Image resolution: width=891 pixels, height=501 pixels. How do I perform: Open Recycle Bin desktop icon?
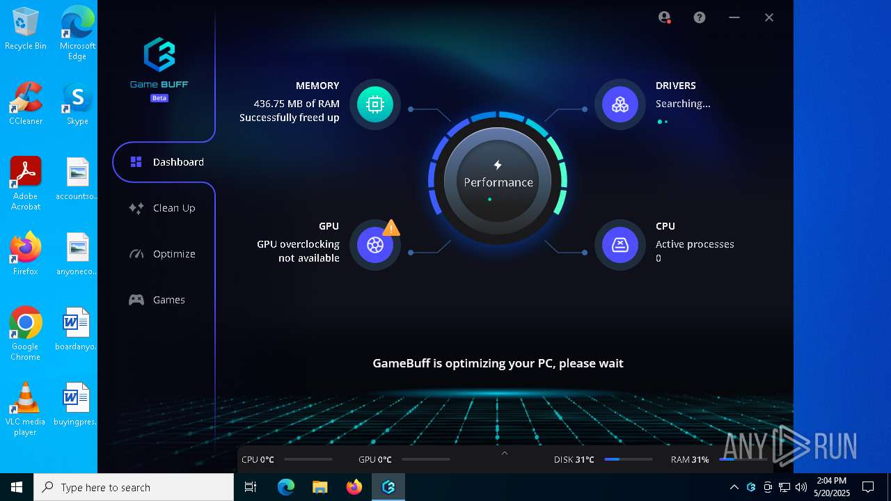click(x=26, y=29)
